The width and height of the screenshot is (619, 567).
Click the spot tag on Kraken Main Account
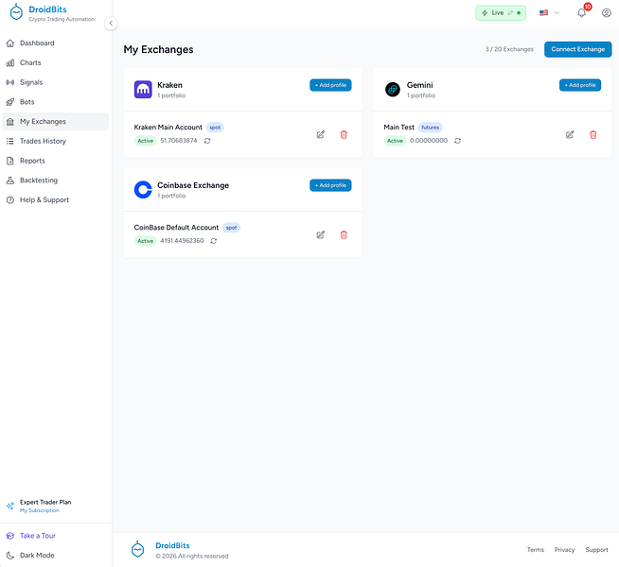[x=215, y=128]
